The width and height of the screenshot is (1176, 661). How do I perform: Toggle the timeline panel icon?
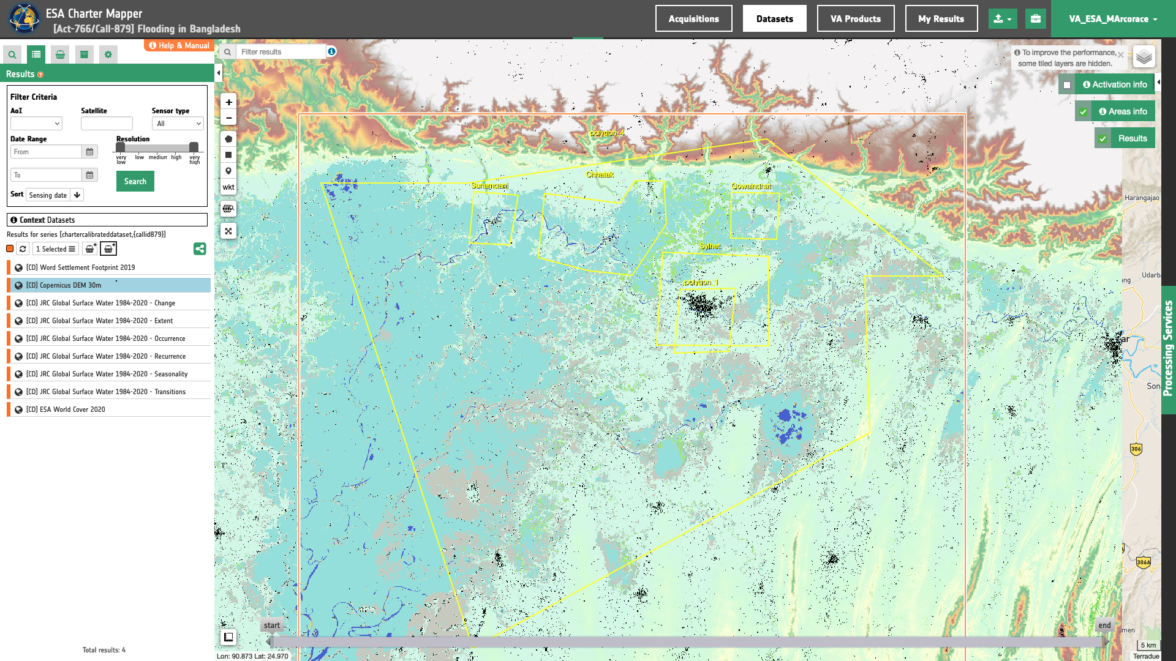[x=228, y=637]
